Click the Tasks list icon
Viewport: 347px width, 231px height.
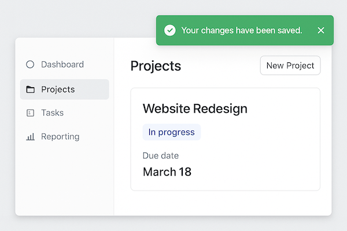30,113
